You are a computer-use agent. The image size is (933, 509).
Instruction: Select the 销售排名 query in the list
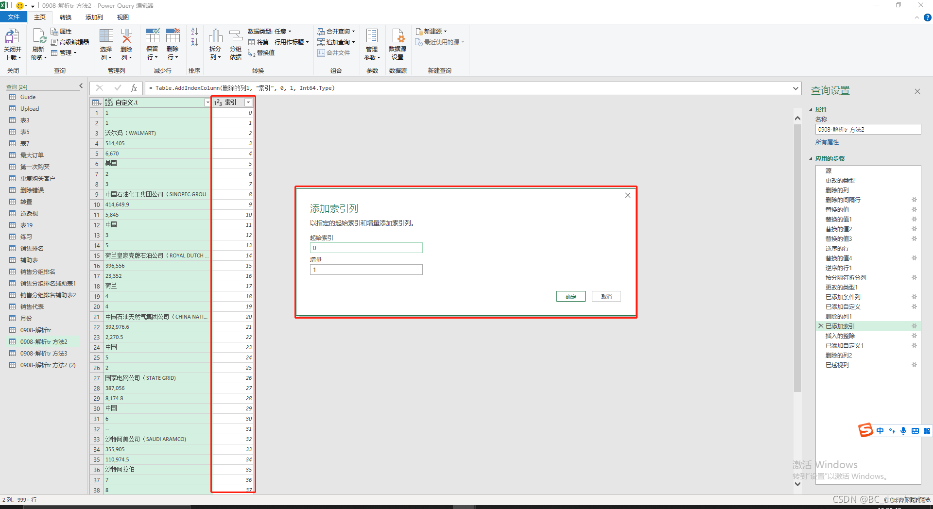tap(32, 249)
